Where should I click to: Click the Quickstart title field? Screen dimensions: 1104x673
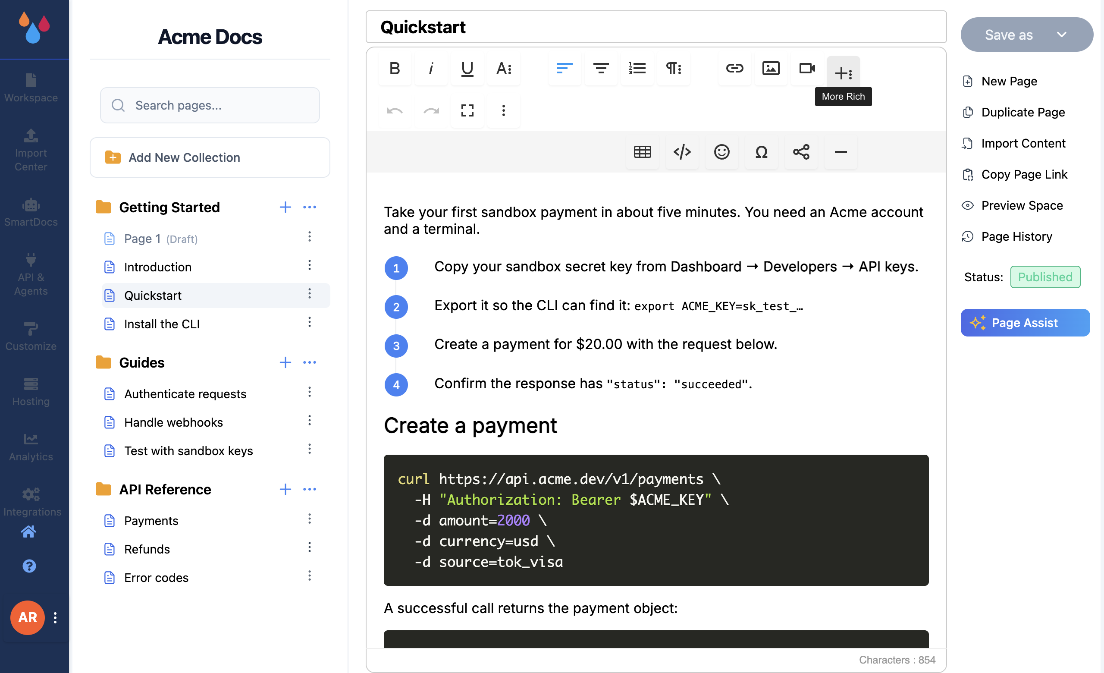[x=656, y=27]
